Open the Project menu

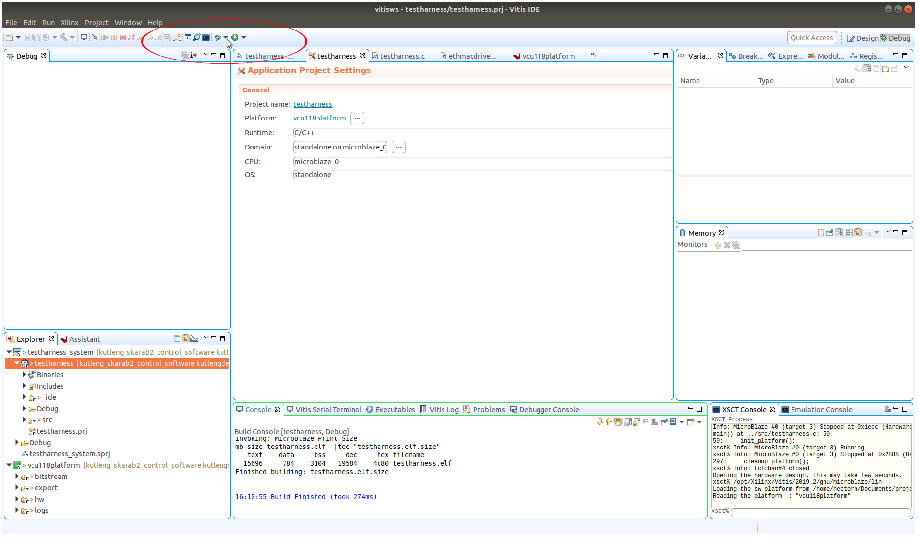96,22
